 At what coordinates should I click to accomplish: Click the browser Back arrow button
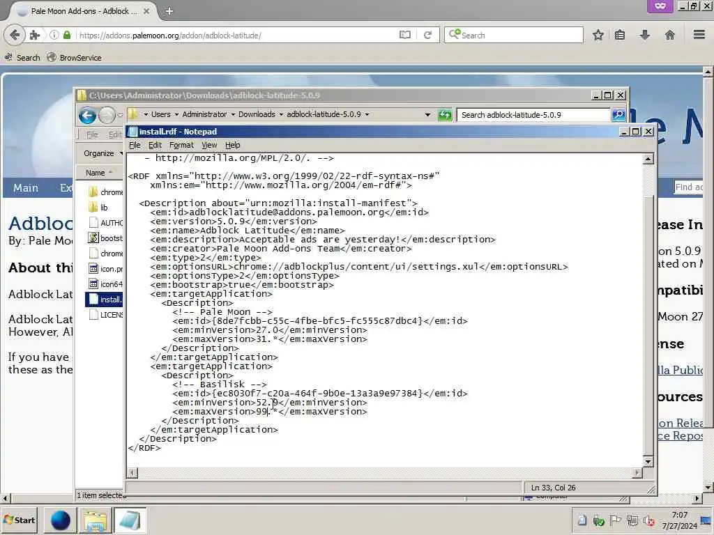pyautogui.click(x=15, y=35)
